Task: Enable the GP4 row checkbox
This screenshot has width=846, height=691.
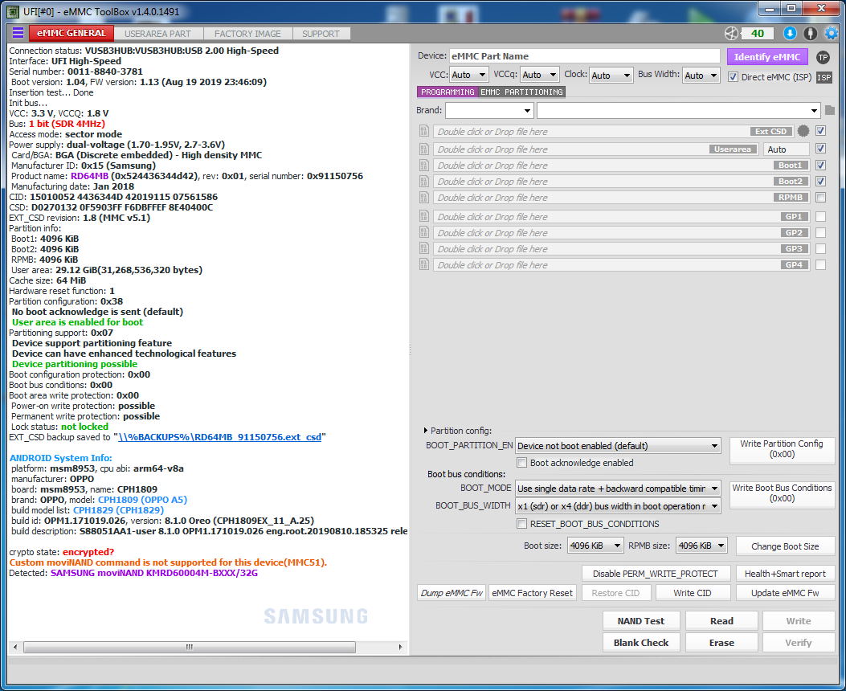Action: pos(820,265)
